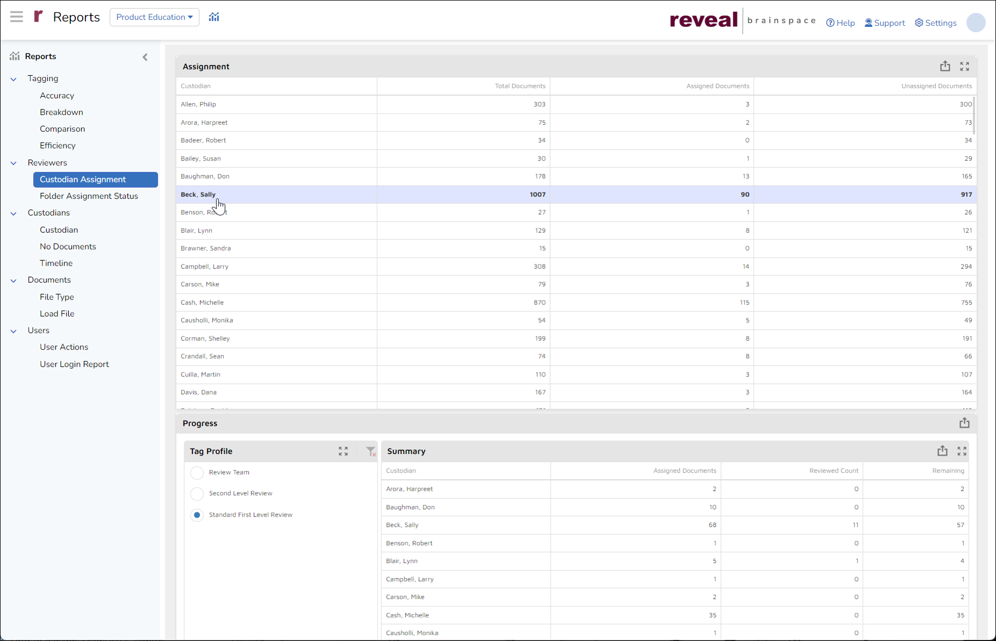Clear the Tag Profile filter
This screenshot has width=996, height=641.
coord(371,451)
